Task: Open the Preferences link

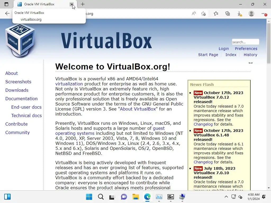Action: pyautogui.click(x=246, y=49)
